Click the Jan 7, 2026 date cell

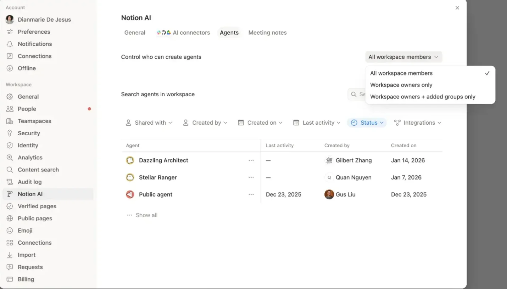coord(406,177)
